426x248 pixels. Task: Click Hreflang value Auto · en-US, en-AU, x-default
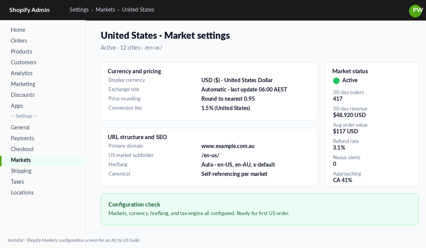point(238,165)
